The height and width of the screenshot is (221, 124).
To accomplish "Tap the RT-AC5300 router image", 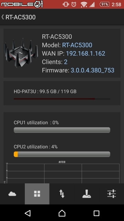I will [21, 53].
